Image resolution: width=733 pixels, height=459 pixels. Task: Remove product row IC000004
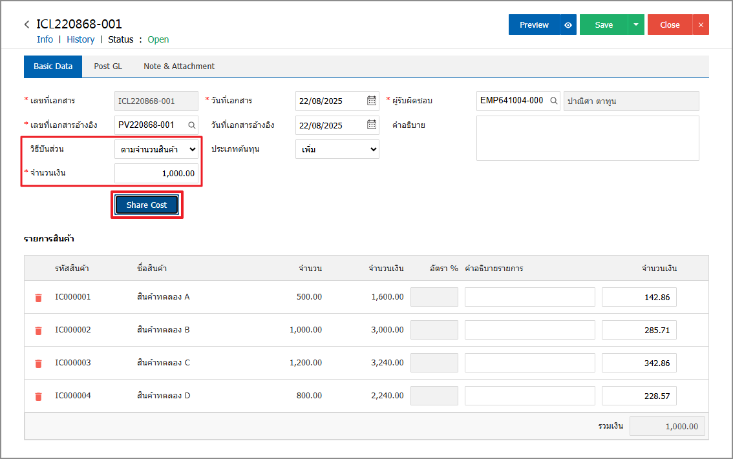(x=38, y=396)
